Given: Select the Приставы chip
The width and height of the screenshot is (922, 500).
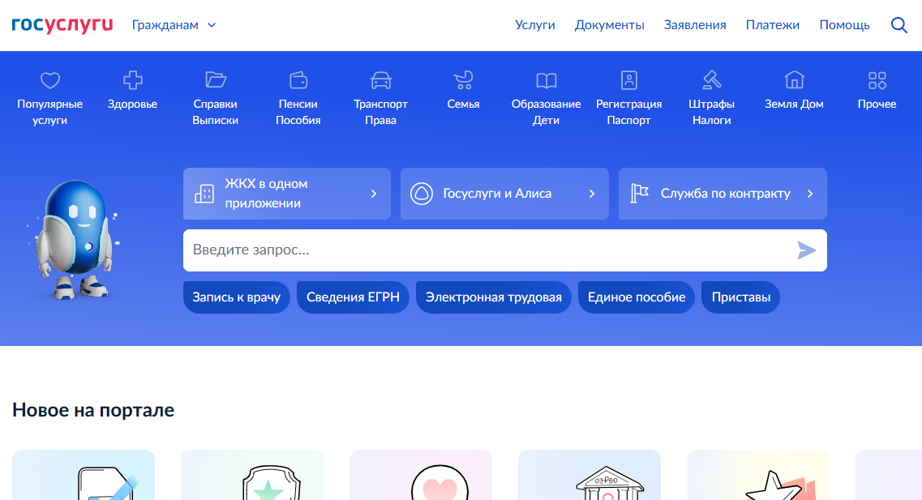Looking at the screenshot, I should point(741,297).
